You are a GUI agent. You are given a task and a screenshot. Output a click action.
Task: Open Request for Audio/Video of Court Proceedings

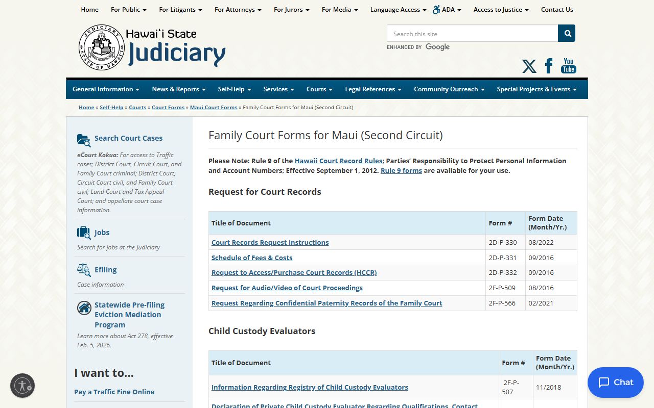(x=287, y=288)
